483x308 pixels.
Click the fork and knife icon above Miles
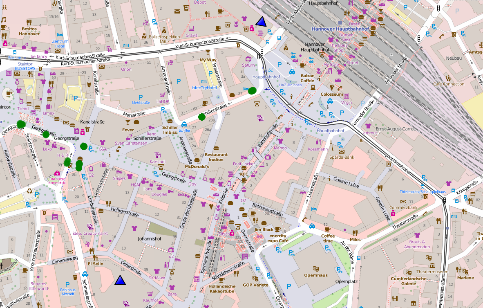click(355, 233)
